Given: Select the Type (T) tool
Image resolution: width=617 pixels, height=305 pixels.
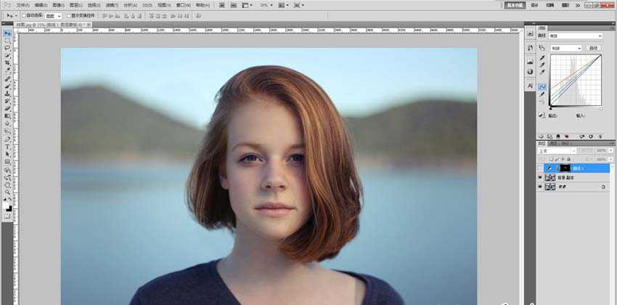Looking at the screenshot, I should (7, 146).
